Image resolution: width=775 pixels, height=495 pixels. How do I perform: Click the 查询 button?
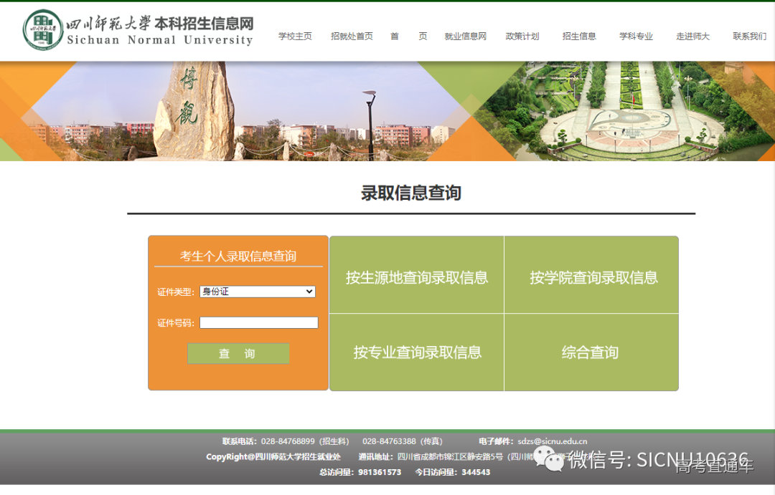(238, 353)
